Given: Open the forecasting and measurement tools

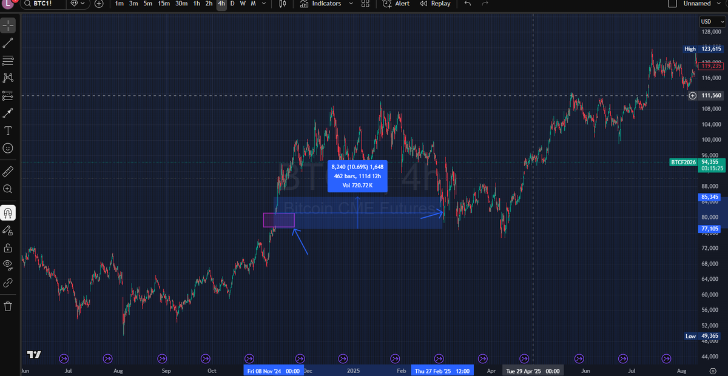Looking at the screenshot, I should coord(8,95).
